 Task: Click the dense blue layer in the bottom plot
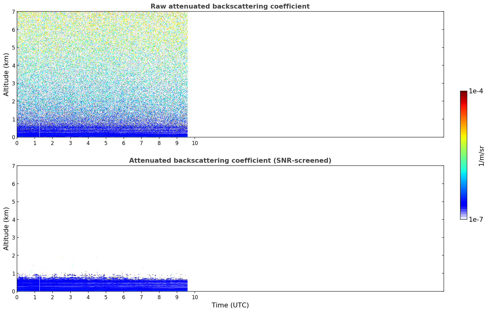[x=102, y=284]
